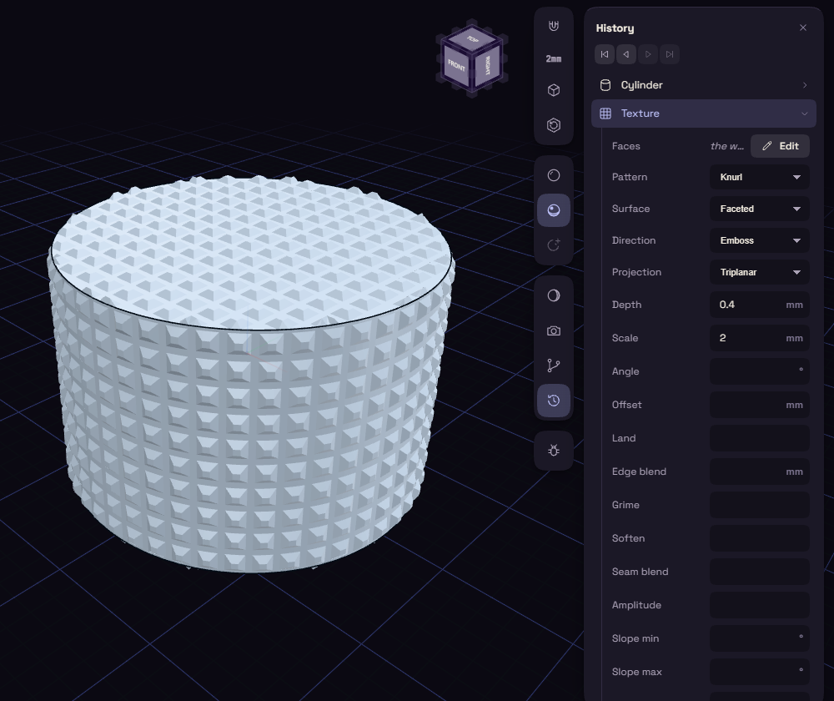Collapse the Texture history item
Image resolution: width=834 pixels, height=701 pixels.
point(703,113)
